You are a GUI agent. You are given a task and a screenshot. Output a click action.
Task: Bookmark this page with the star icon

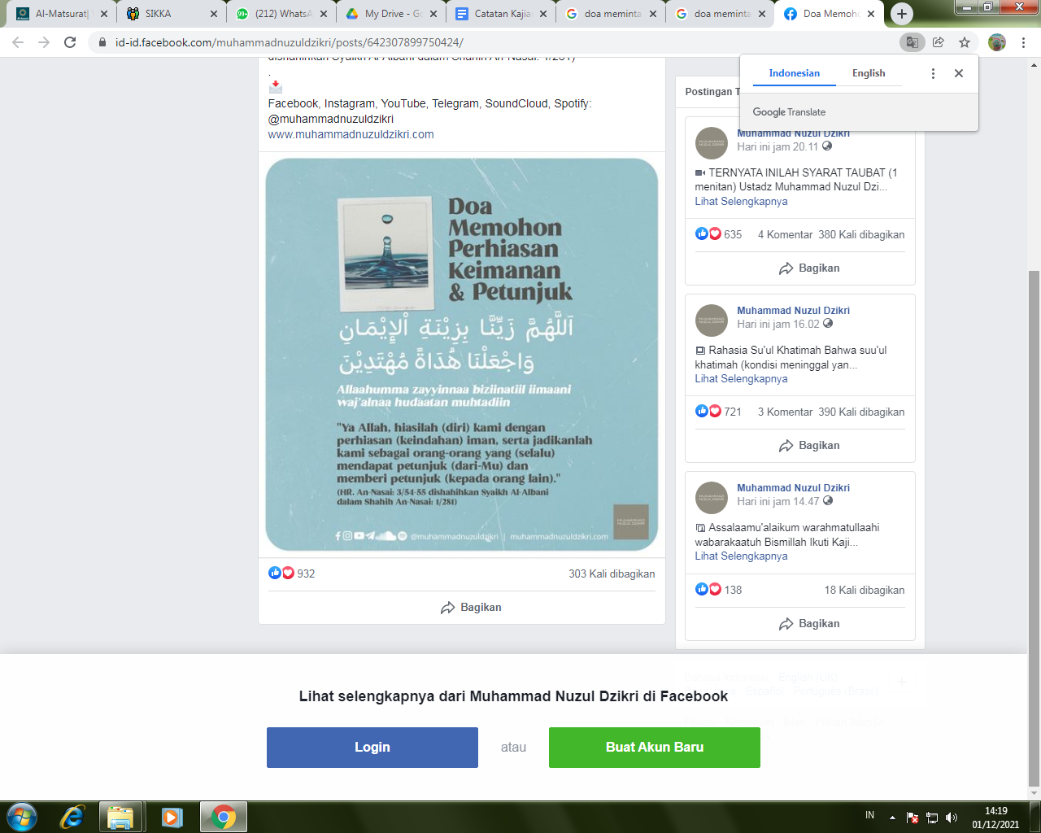965,42
